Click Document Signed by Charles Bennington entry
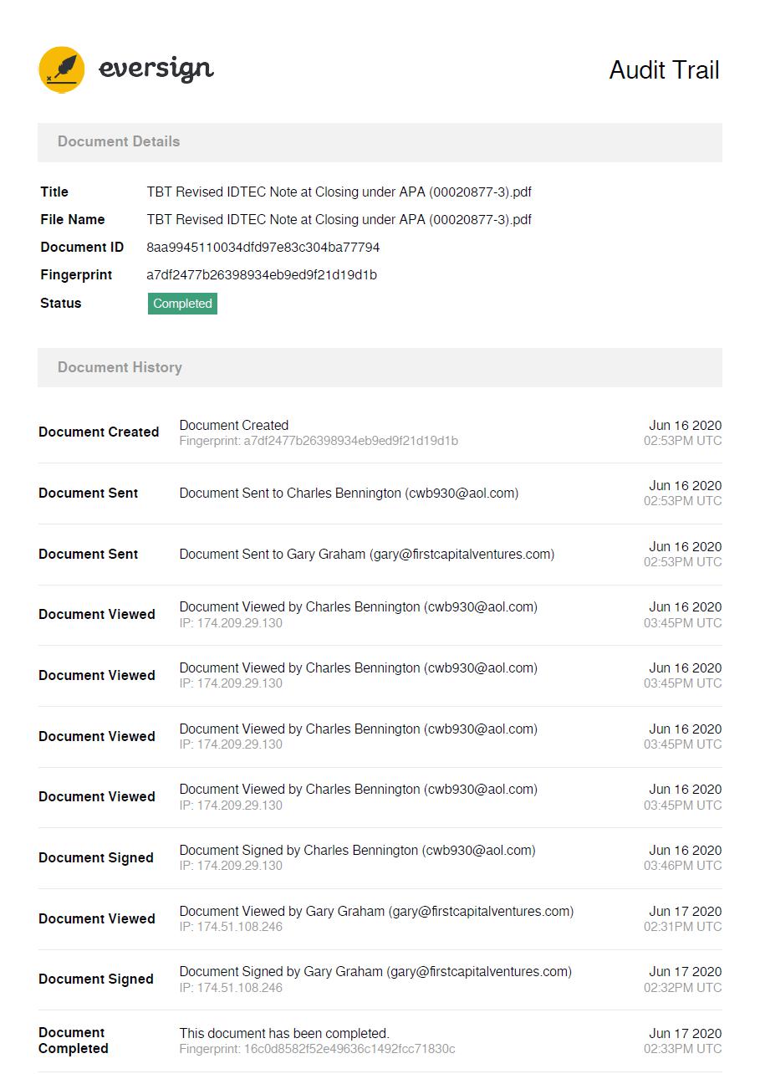Viewport: 760px width, 1074px height. click(357, 850)
